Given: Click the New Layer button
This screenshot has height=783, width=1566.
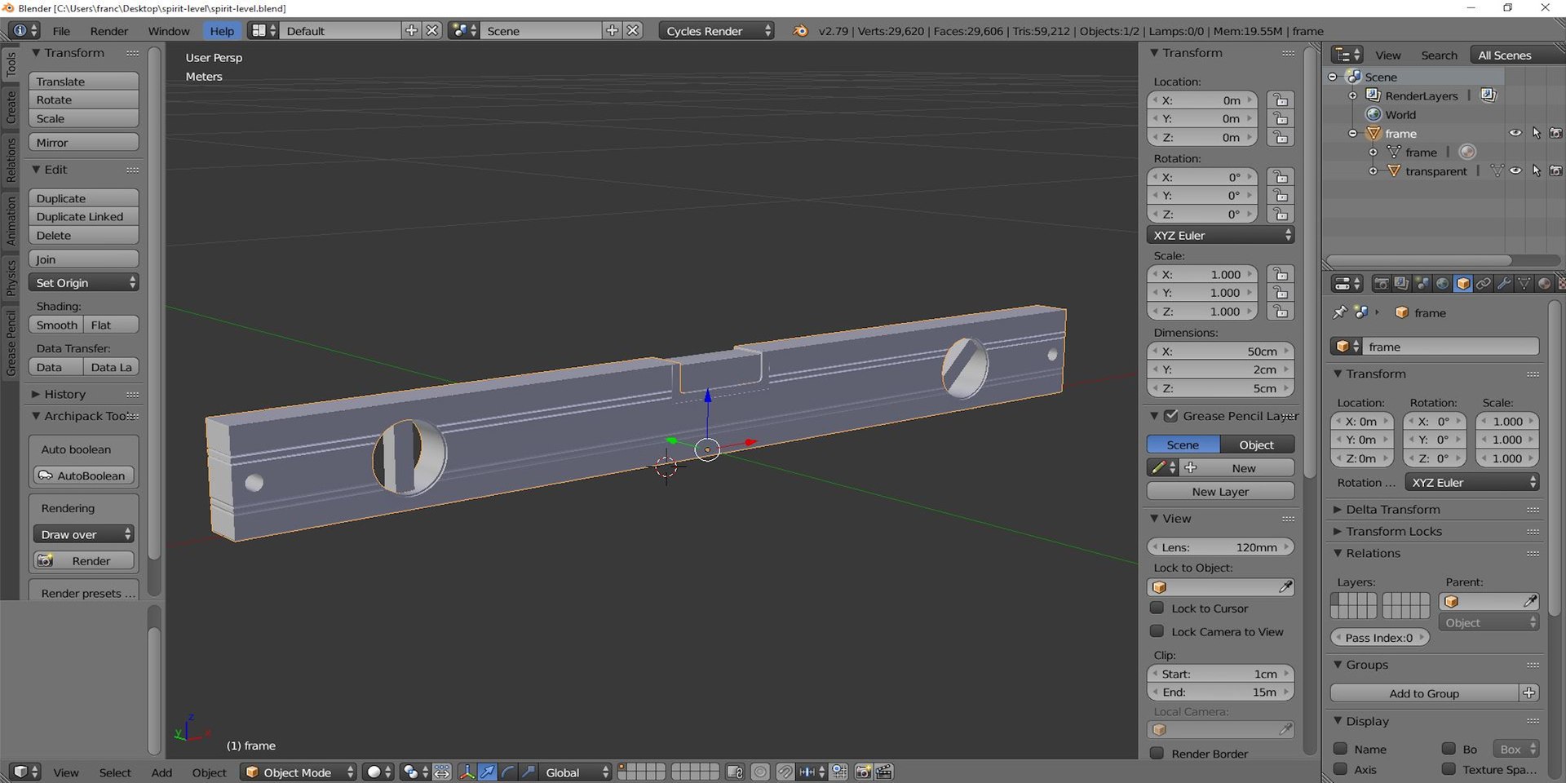Looking at the screenshot, I should pyautogui.click(x=1220, y=491).
